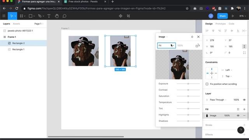The width and height of the screenshot is (249, 140).
Task: Open Frame tool options arrow
Action: coord(25,16)
